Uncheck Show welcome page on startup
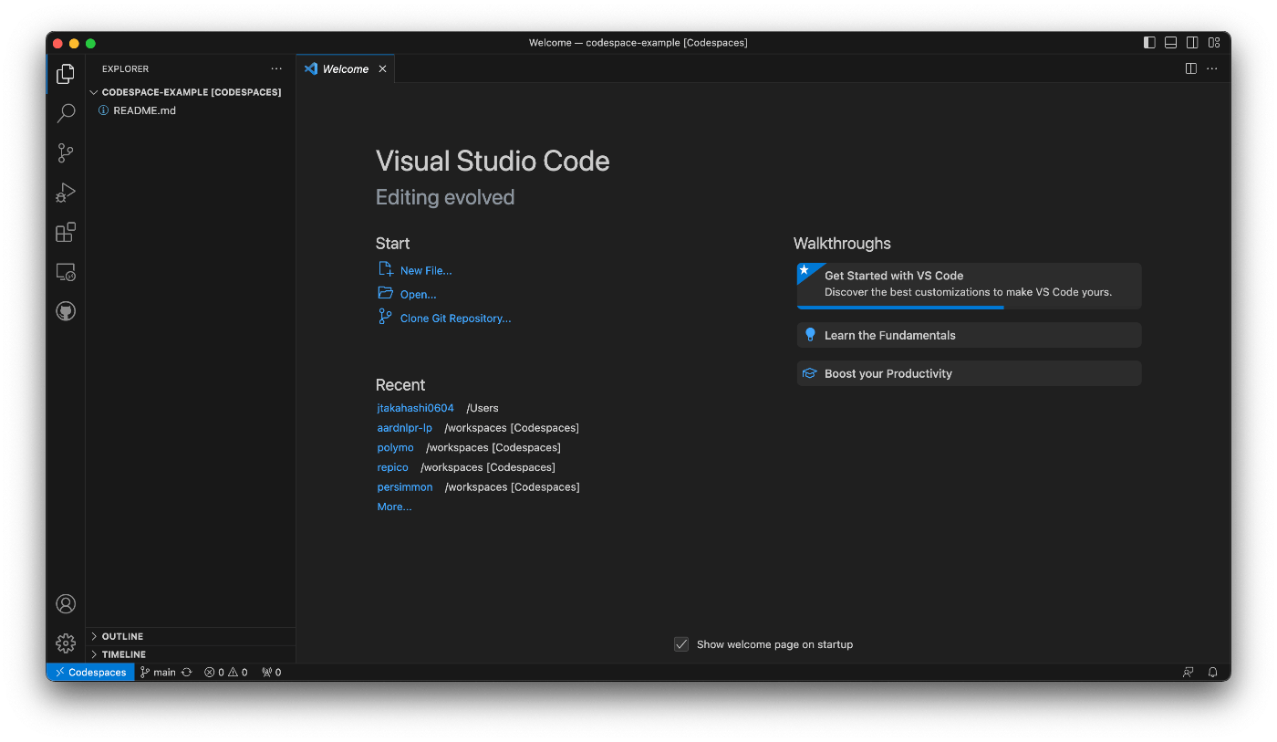 click(x=681, y=644)
